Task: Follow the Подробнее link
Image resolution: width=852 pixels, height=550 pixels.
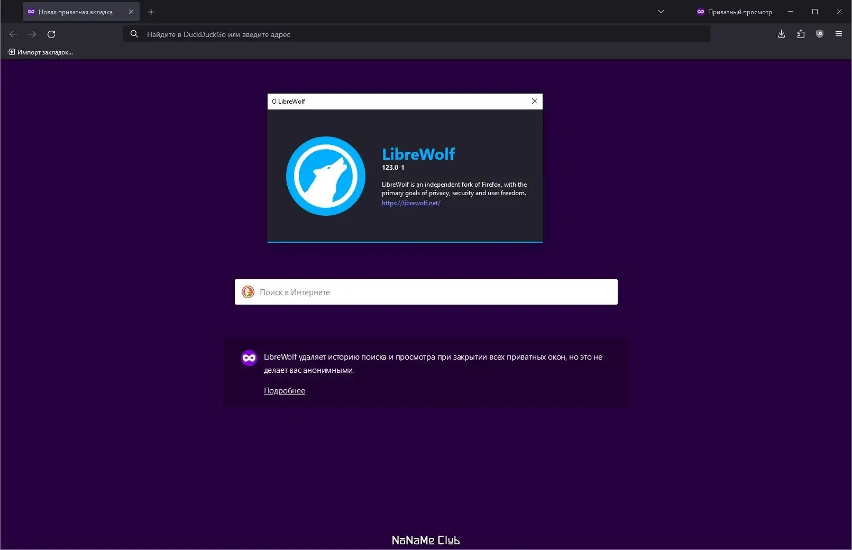Action: coord(285,391)
